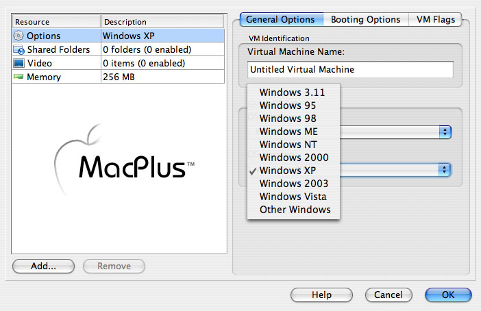The image size is (481, 311).
Task: Switch to the Booting Options tab
Action: [366, 19]
